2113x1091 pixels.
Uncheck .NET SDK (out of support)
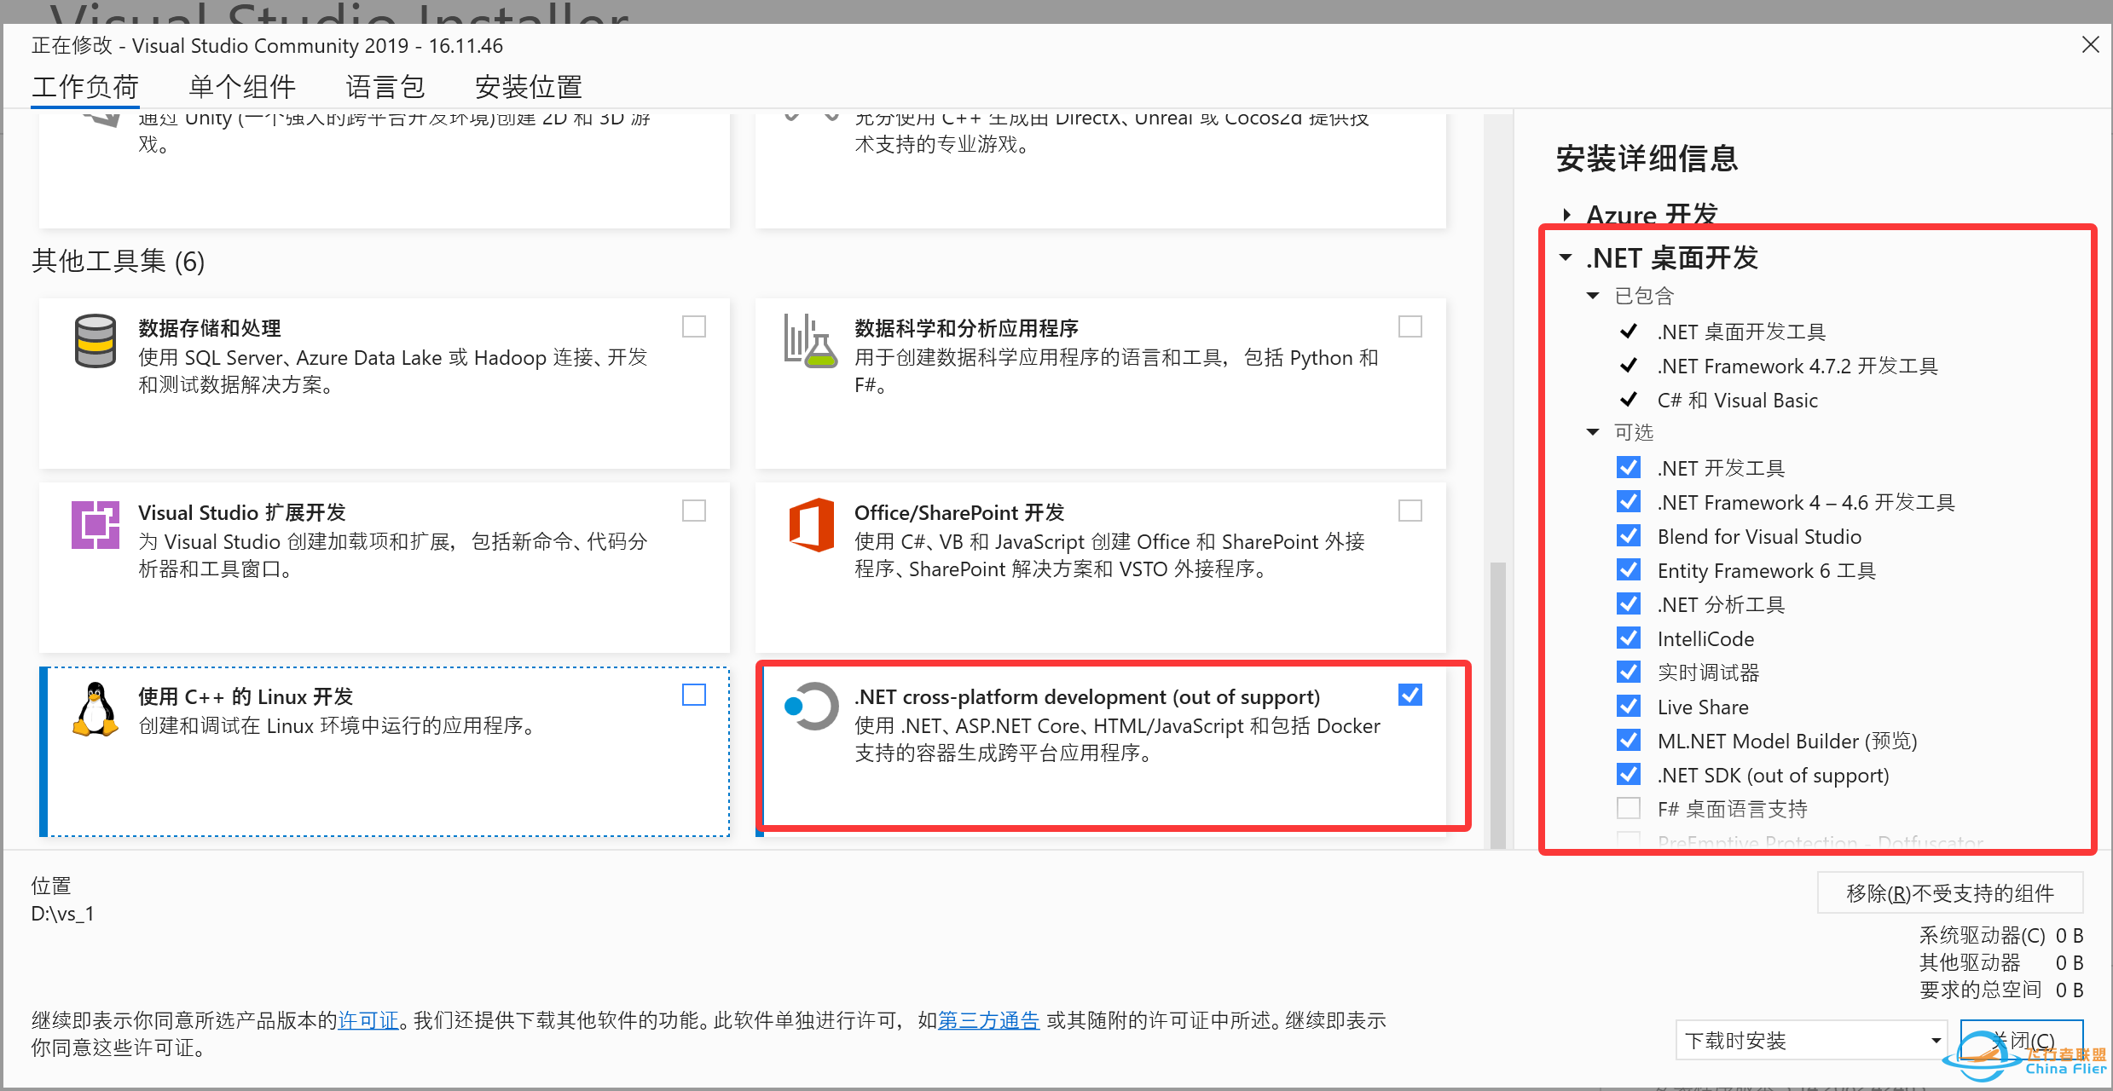point(1629,774)
